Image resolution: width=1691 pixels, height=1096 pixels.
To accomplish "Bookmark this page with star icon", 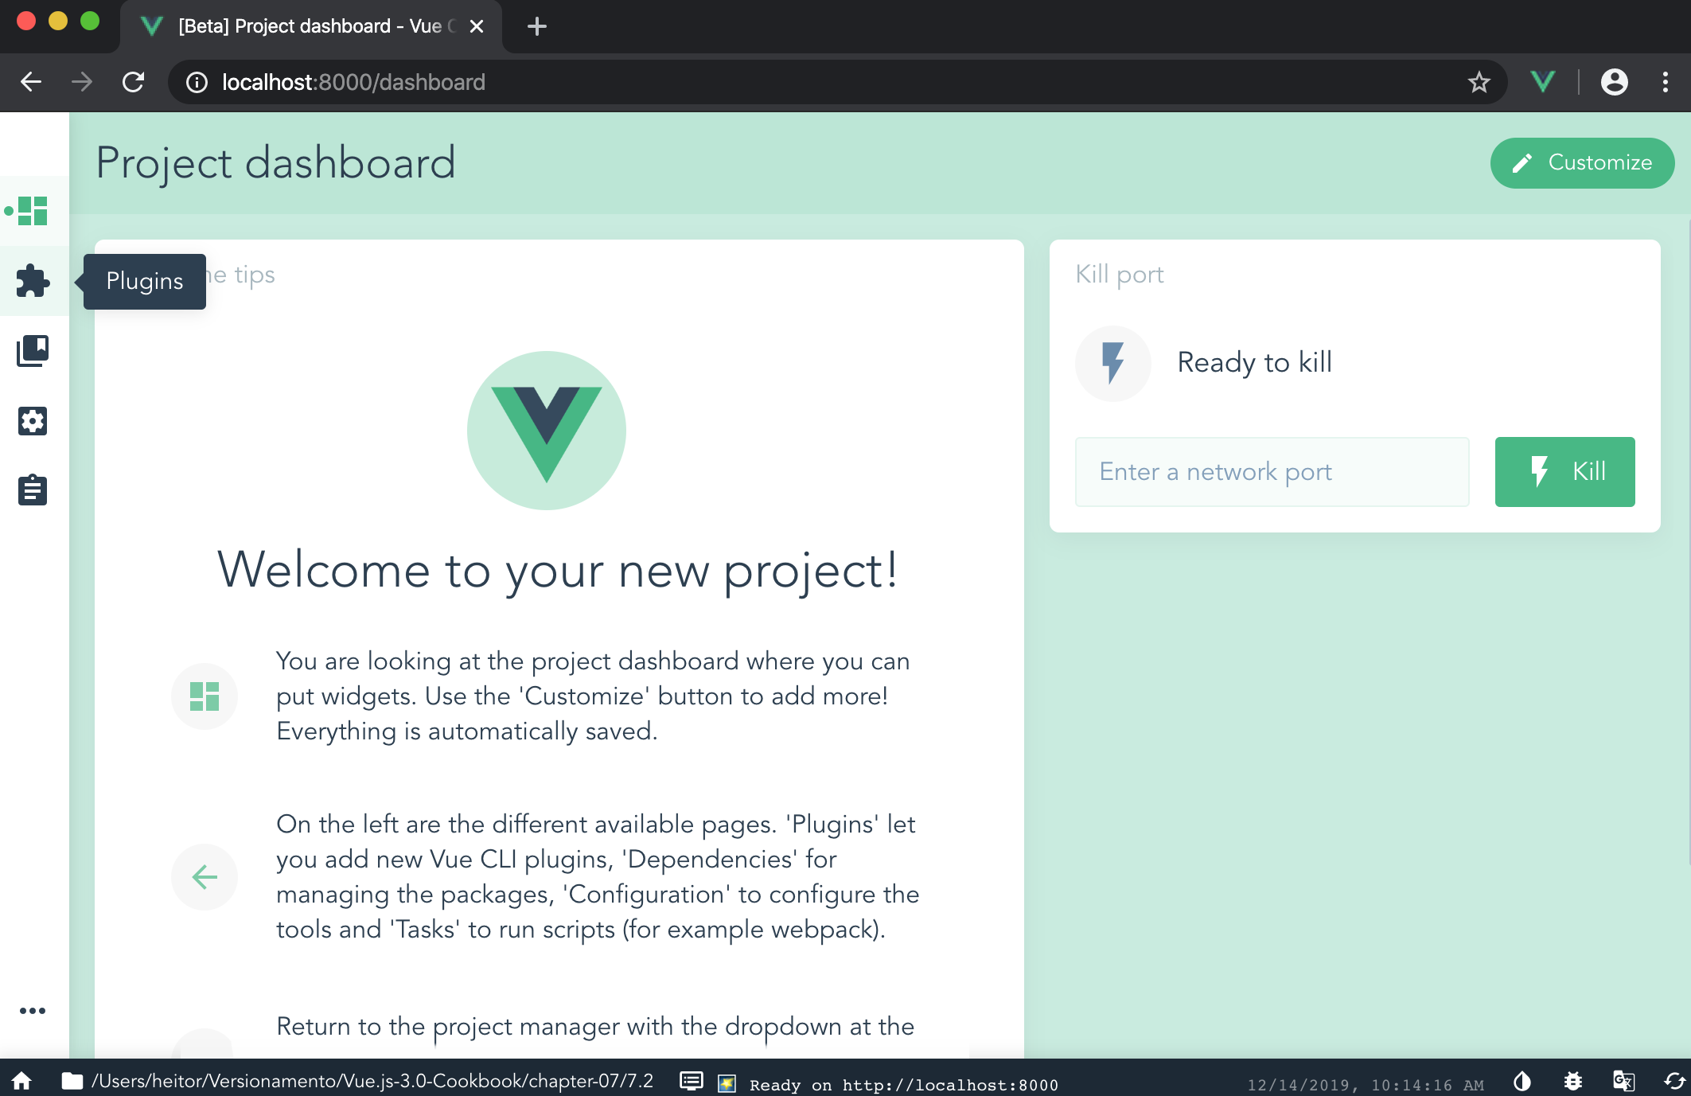I will tap(1479, 82).
